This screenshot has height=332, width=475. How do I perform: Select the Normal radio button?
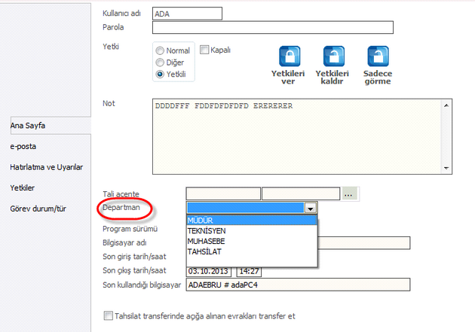tap(160, 51)
